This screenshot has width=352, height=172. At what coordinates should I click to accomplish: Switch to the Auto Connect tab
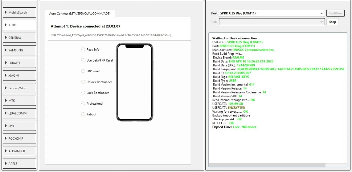pyautogui.click(x=80, y=13)
